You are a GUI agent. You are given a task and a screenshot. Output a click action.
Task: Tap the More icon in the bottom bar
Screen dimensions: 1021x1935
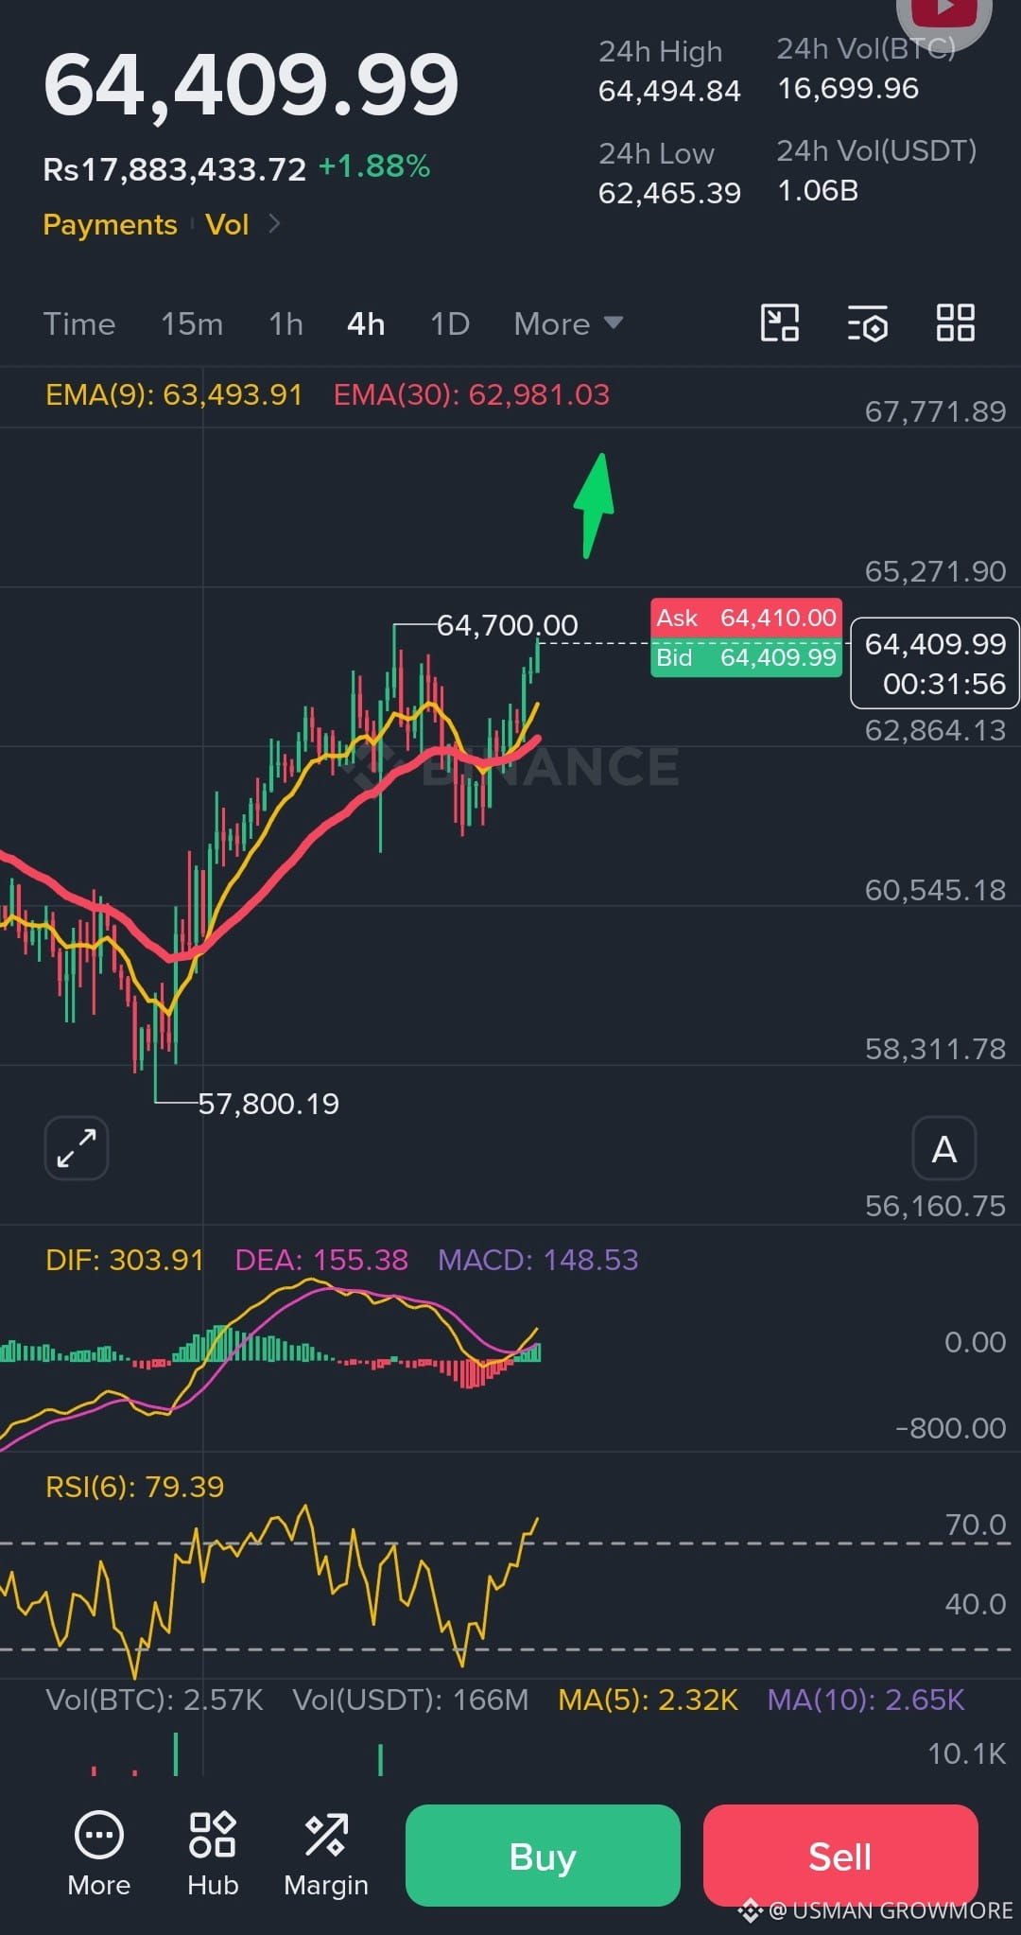coord(99,1854)
